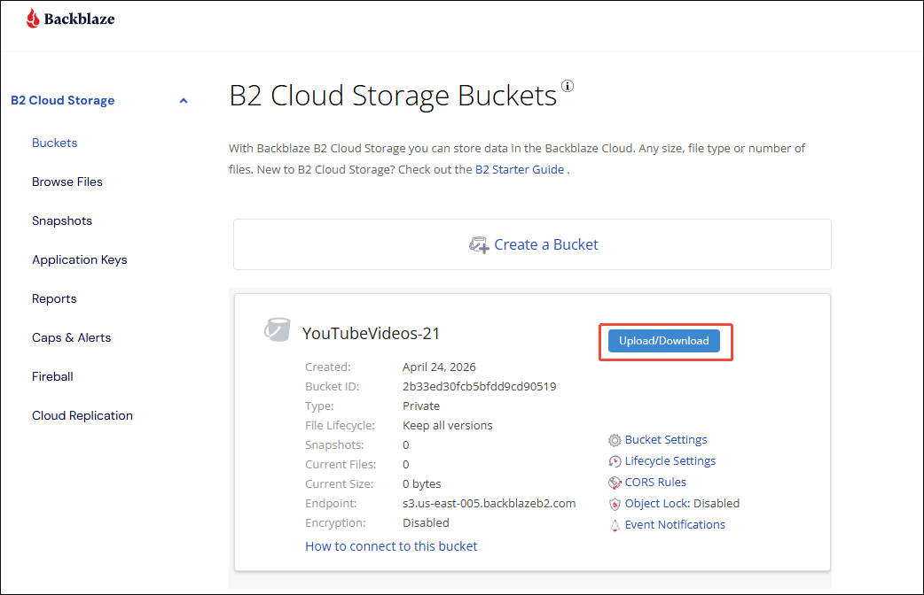
Task: Click the Upload/Download button
Action: [x=664, y=341]
